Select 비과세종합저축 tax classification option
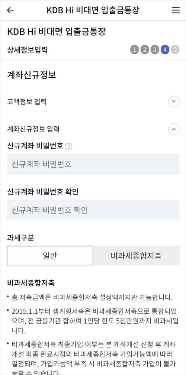The image size is (186, 375). tap(136, 255)
